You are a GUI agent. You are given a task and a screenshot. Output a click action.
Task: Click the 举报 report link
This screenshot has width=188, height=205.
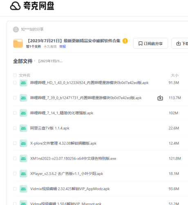point(63,47)
